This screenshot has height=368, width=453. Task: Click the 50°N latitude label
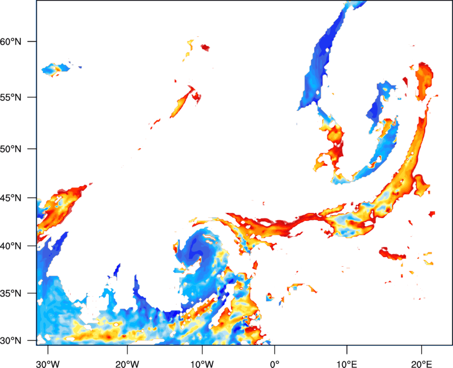[x=11, y=149]
